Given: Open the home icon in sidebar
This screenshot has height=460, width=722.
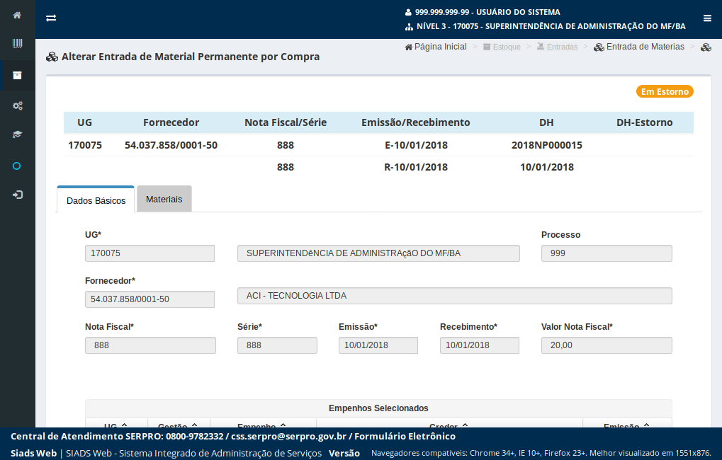Looking at the screenshot, I should coord(17,15).
